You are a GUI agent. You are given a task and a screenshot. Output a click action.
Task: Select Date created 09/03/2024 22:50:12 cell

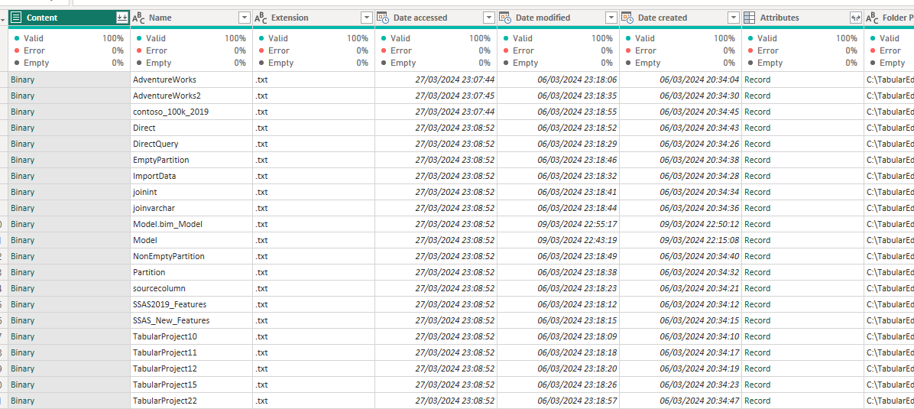point(681,224)
